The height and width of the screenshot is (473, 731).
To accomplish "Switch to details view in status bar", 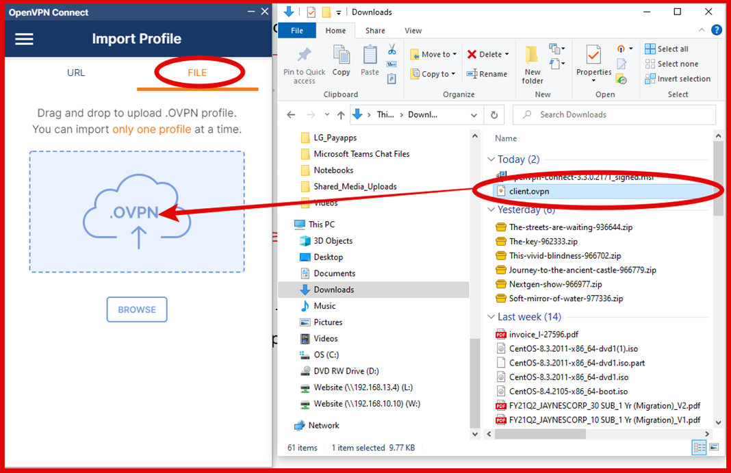I will pos(700,448).
